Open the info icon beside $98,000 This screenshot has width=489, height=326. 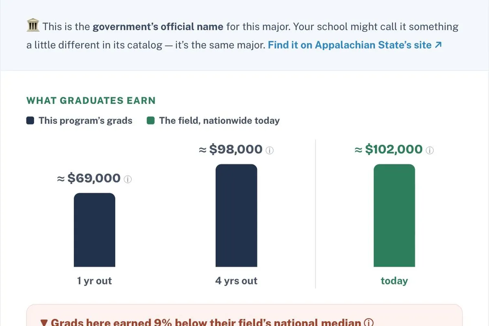click(x=270, y=150)
